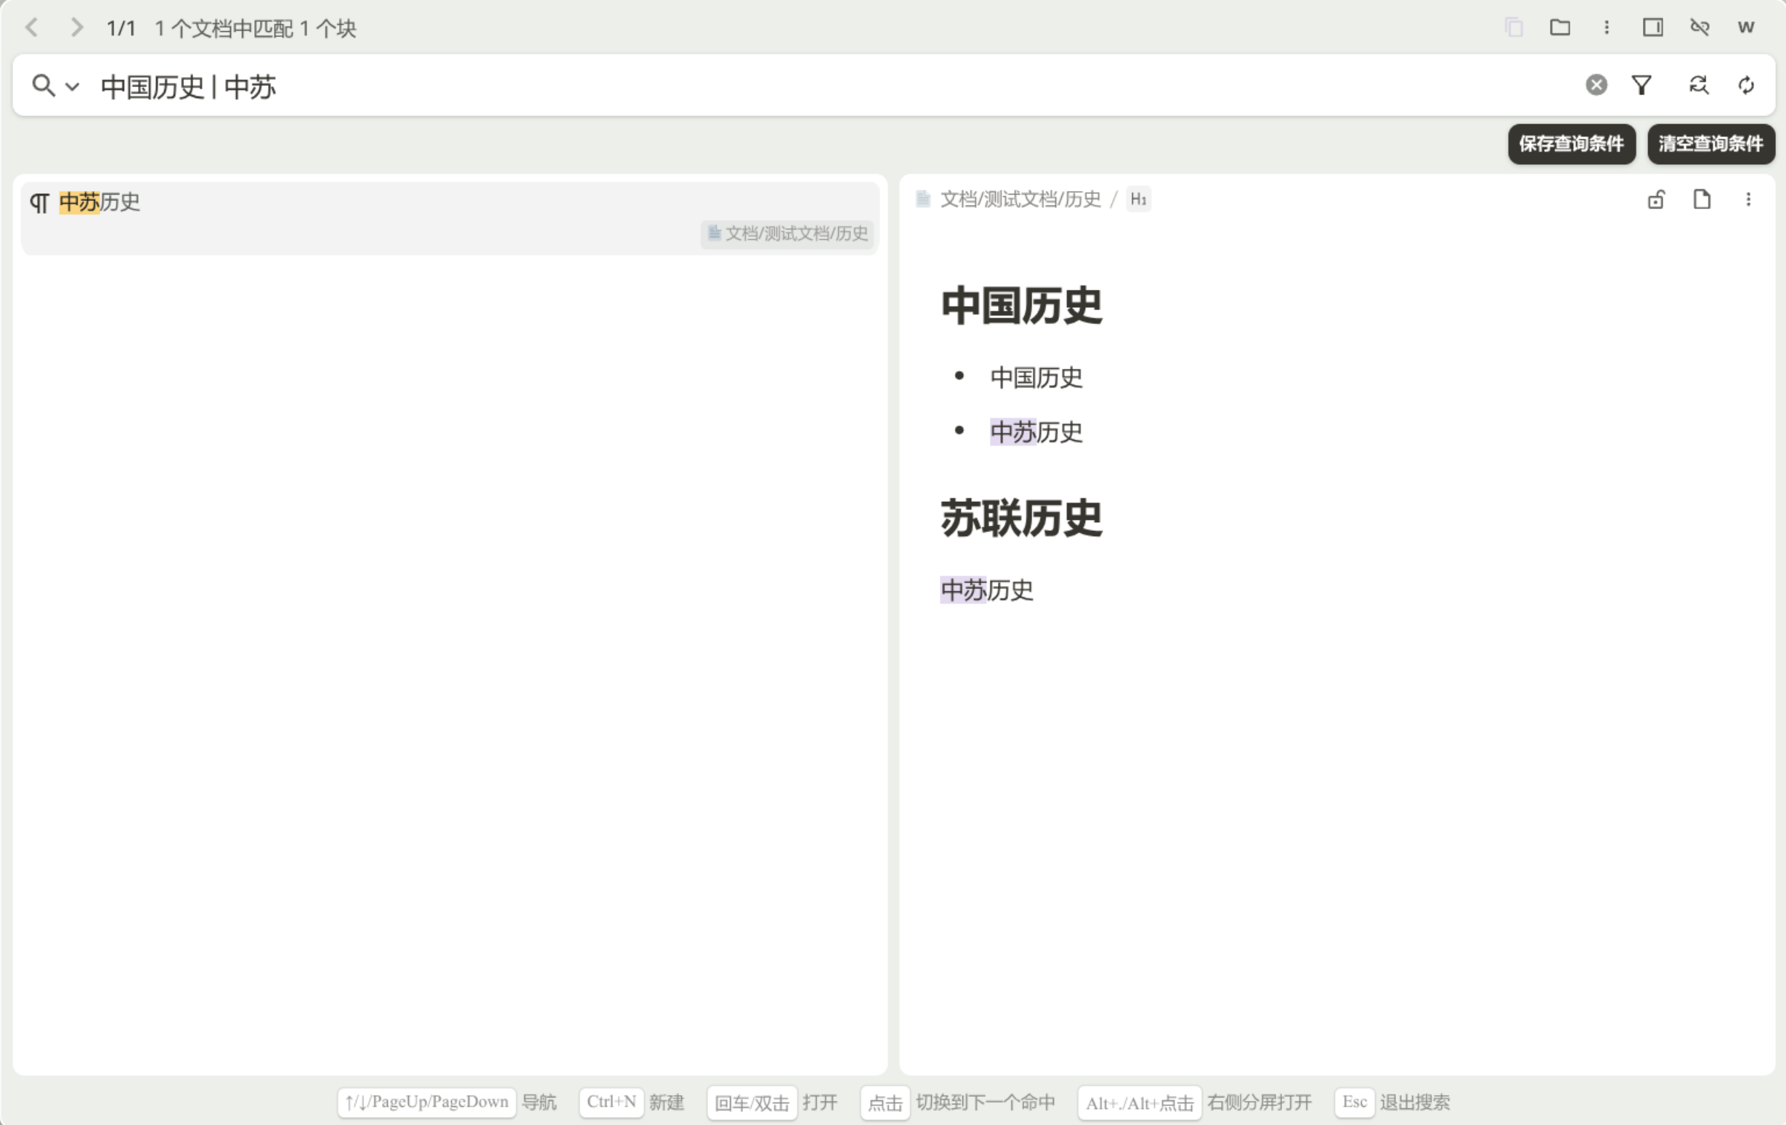Open document icon in preview header
Viewport: 1786px width, 1125px height.
click(1702, 200)
